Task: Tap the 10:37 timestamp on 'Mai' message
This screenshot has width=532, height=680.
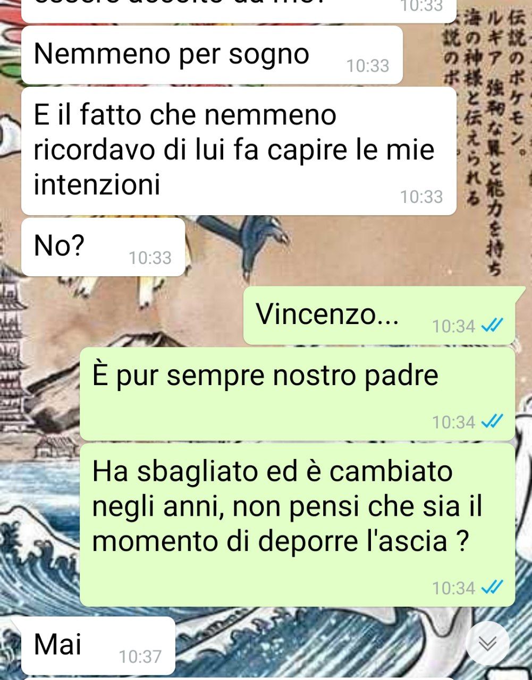Action: coord(140,657)
